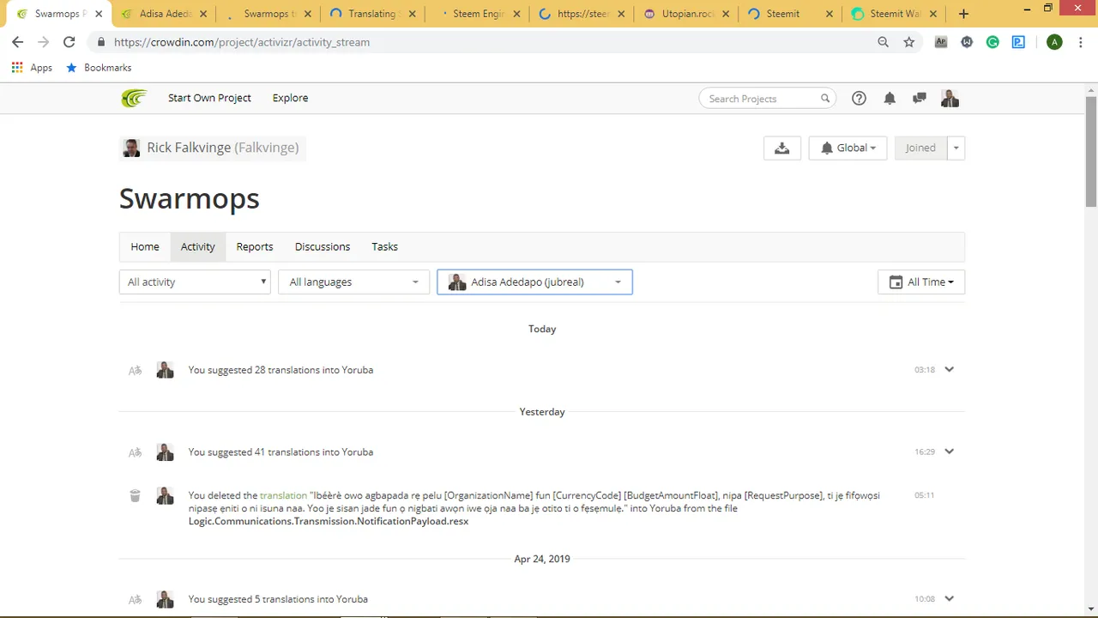
Task: Click the browser back arrow
Action: [17, 42]
